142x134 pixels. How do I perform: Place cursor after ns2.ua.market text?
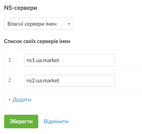point(59,81)
